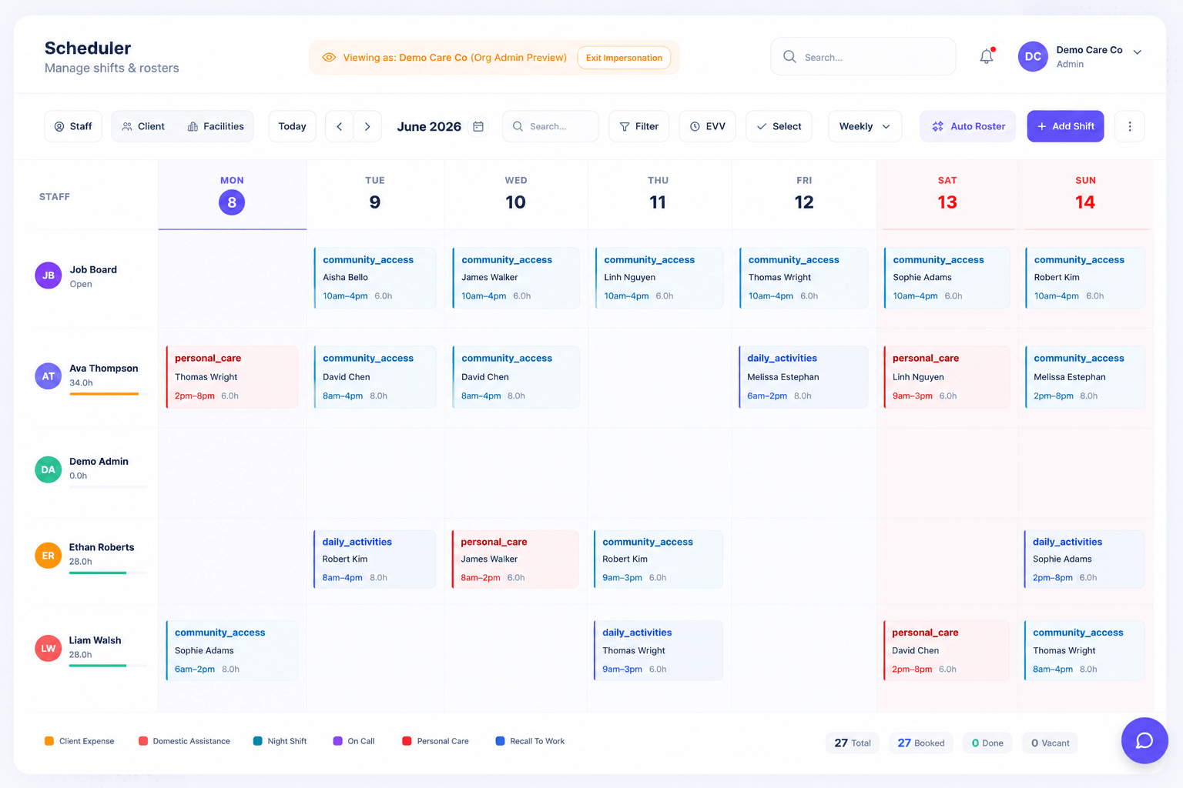This screenshot has width=1183, height=788.
Task: Switch to the Facilities view tab
Action: (x=216, y=126)
